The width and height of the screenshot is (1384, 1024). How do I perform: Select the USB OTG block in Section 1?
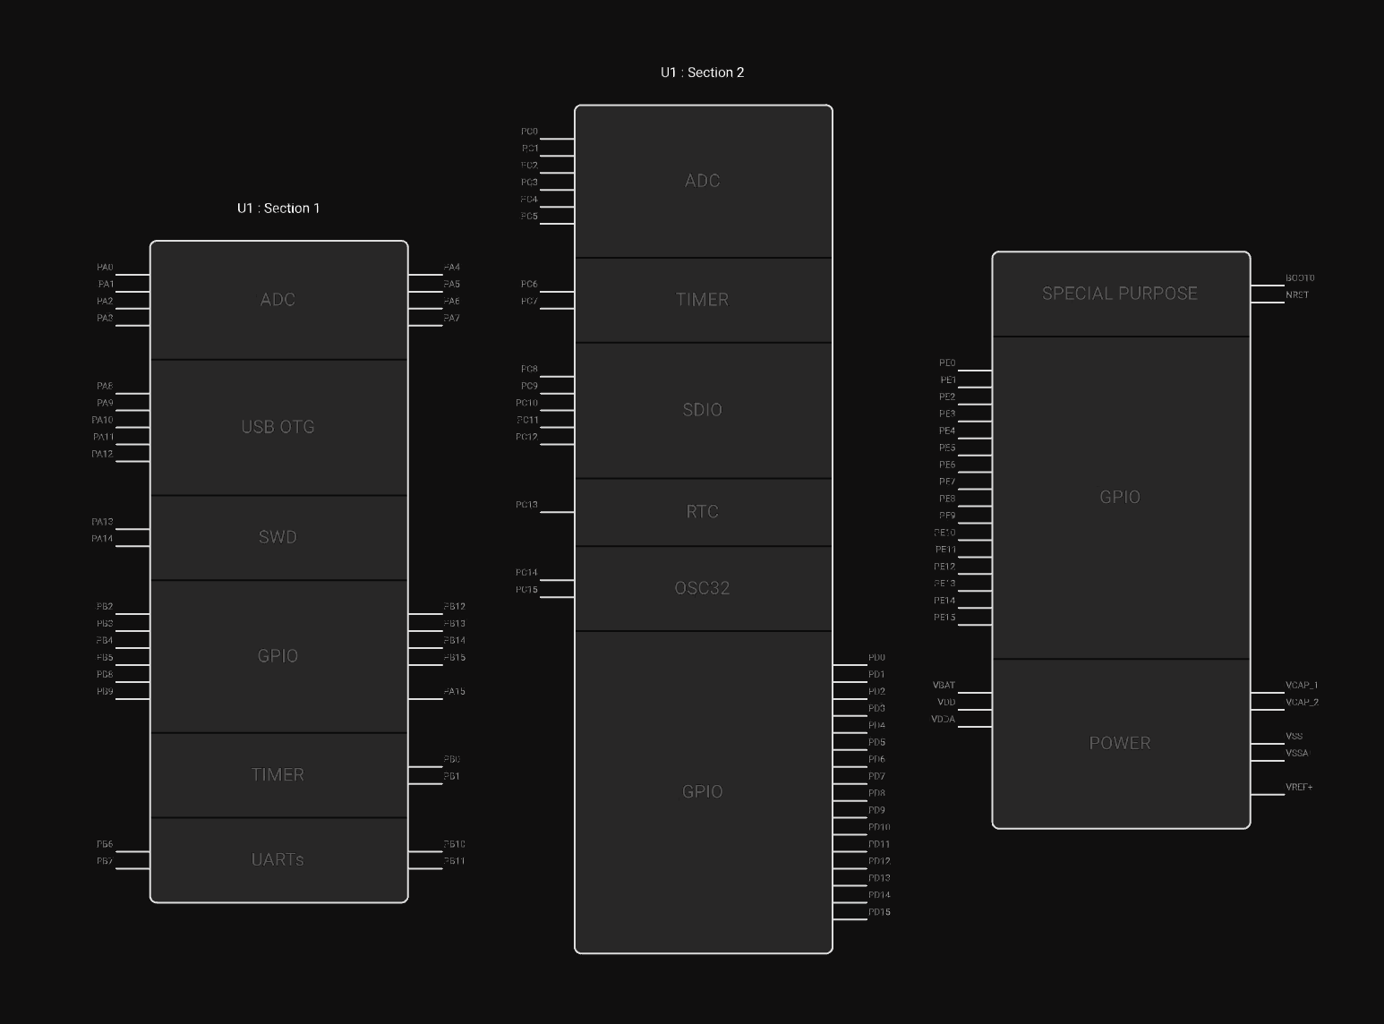click(x=278, y=427)
